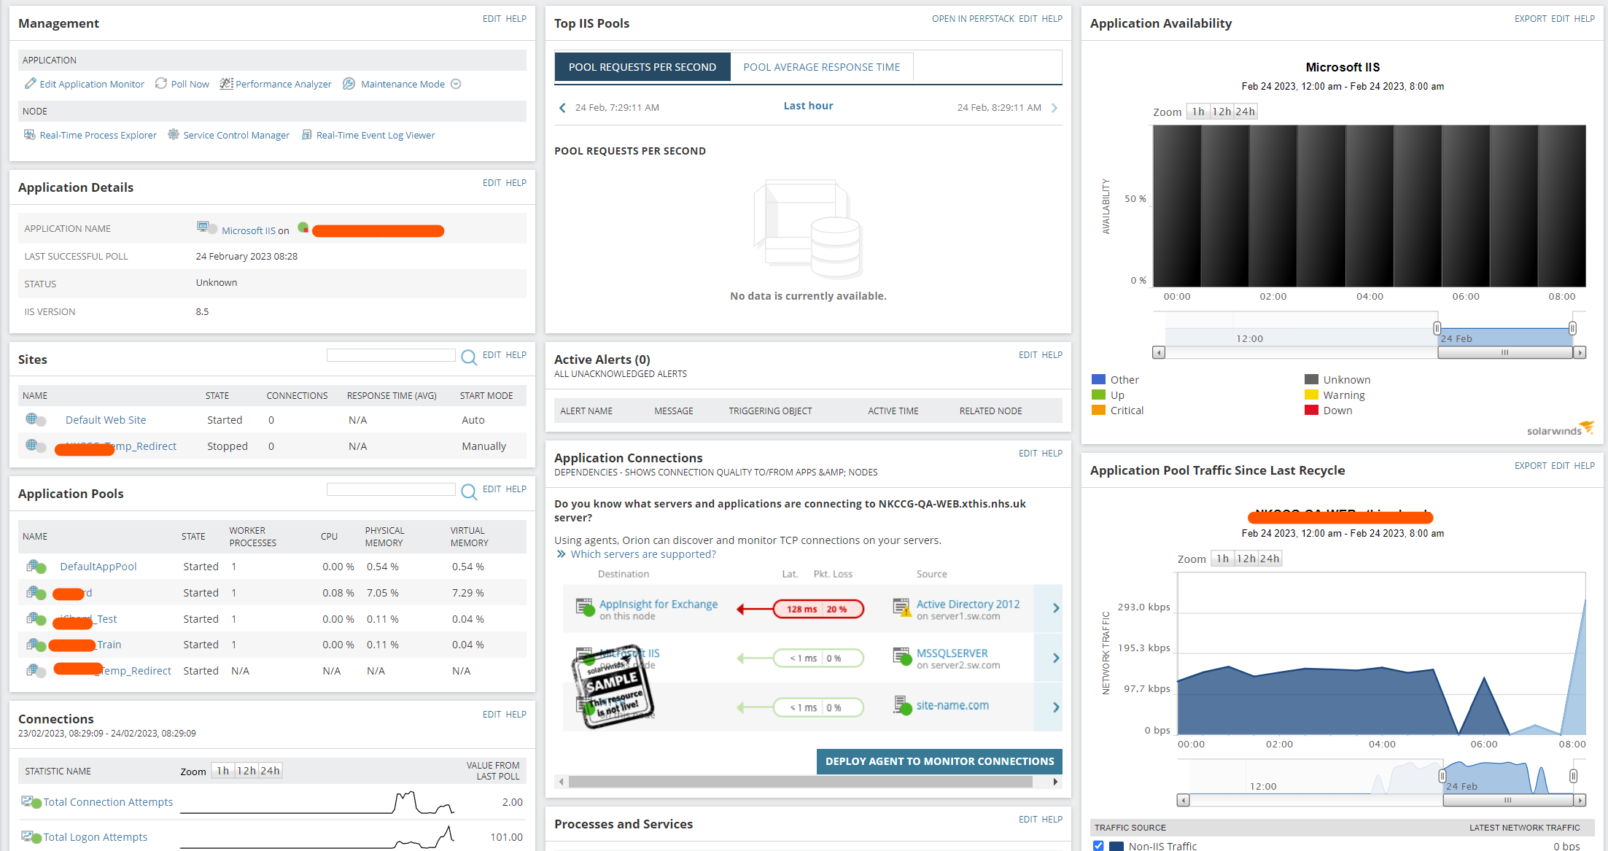Go to previous hour in Top IIS Pools
The image size is (1608, 851).
(562, 108)
